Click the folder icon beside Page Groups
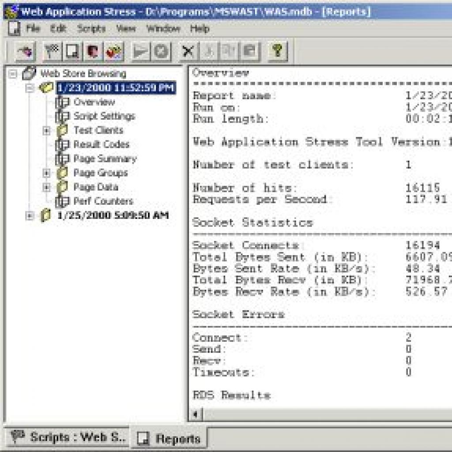 (x=62, y=173)
